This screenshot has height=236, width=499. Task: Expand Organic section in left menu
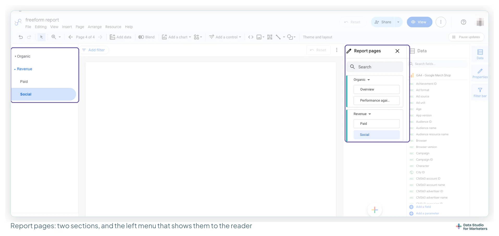pos(15,56)
